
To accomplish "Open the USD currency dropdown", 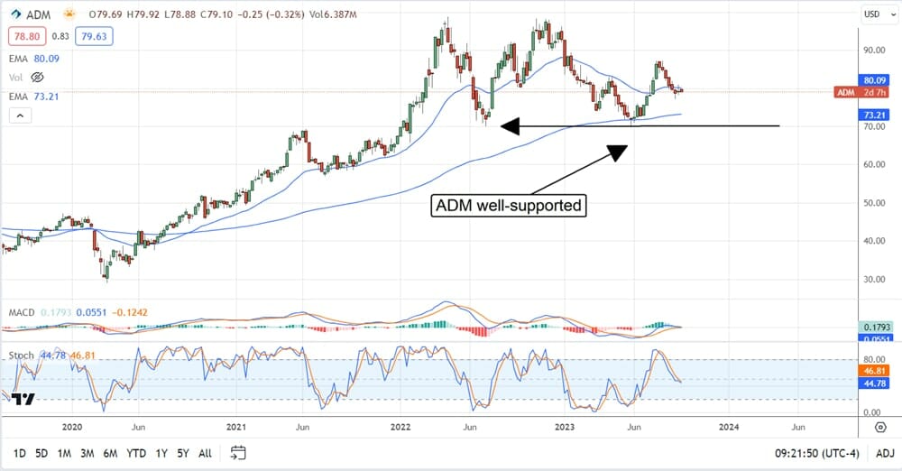I will (x=871, y=14).
